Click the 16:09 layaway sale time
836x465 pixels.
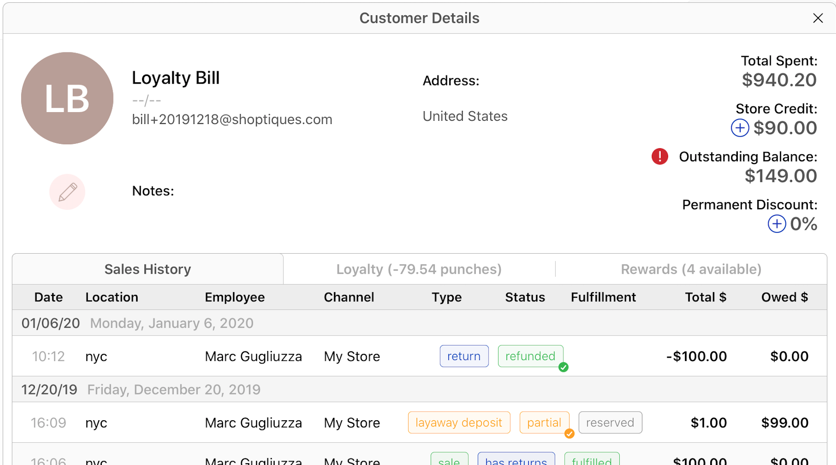(48, 423)
